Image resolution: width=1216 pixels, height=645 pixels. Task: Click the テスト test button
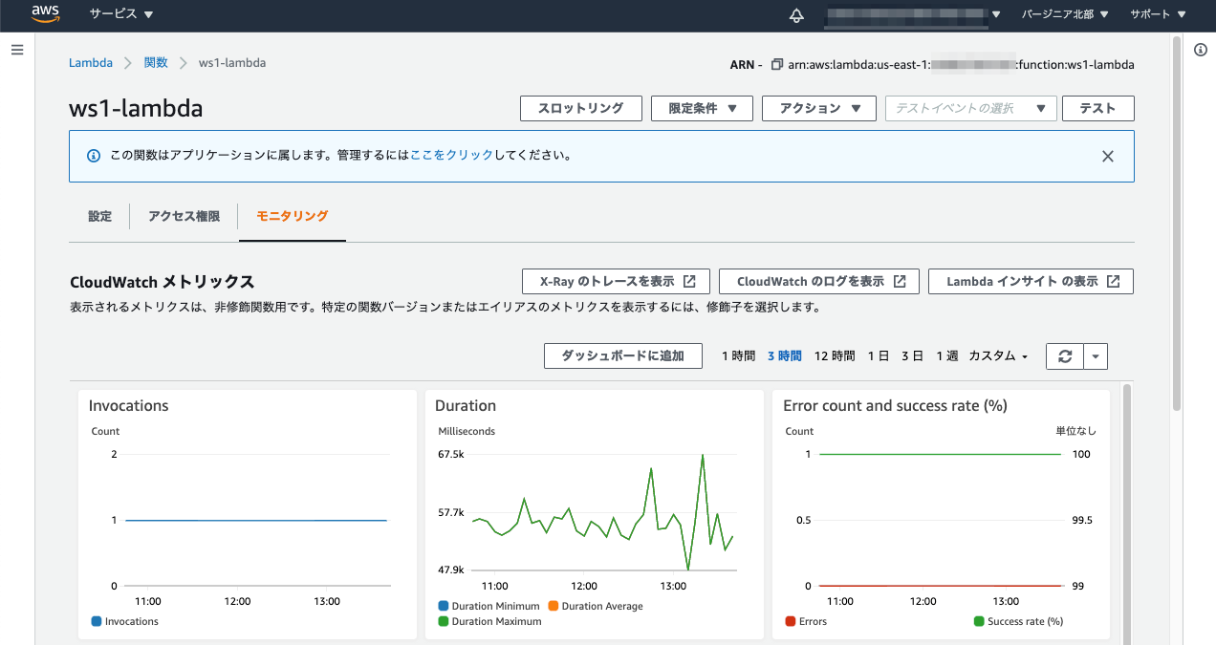pos(1097,108)
